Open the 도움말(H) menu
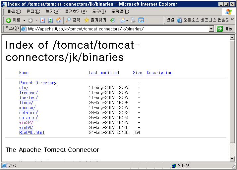 pyautogui.click(x=120, y=12)
